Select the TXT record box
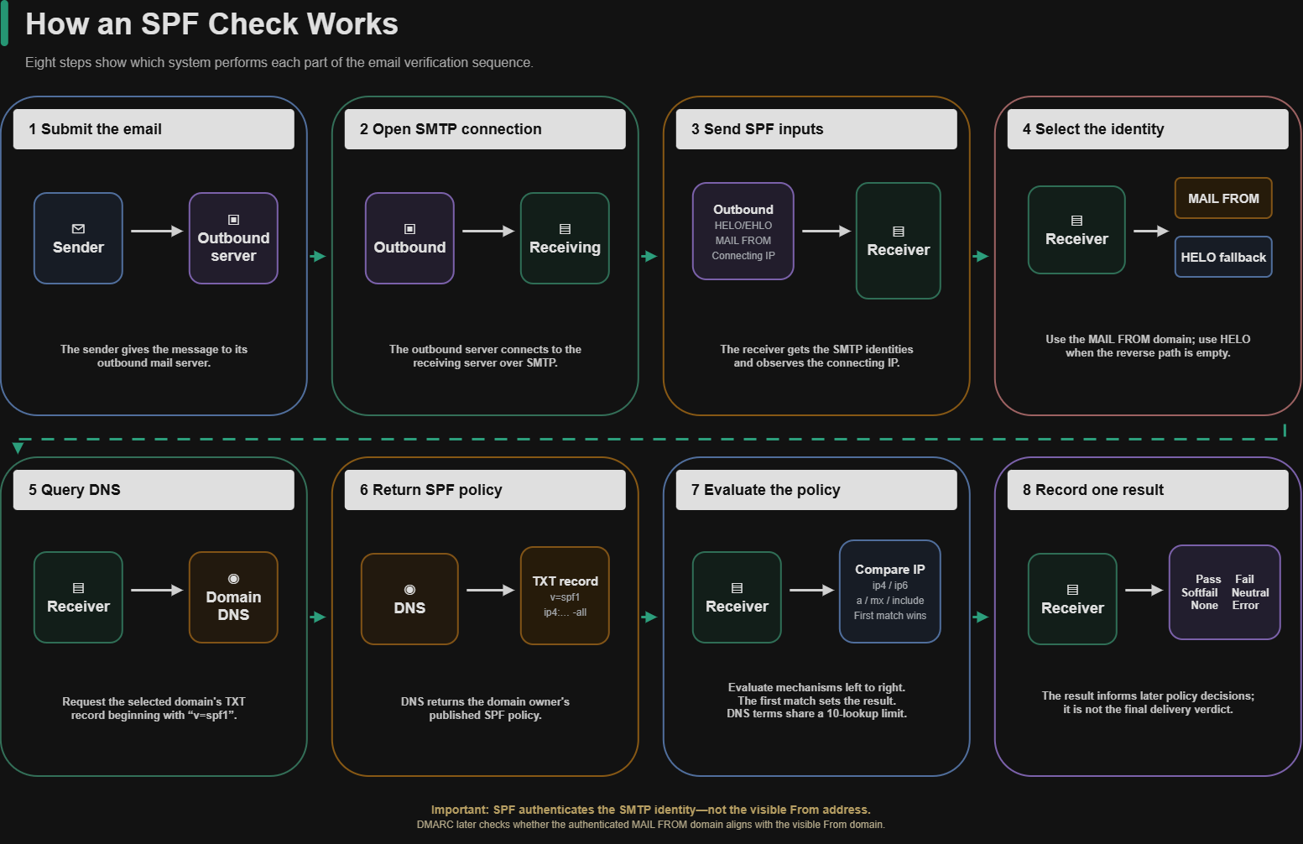Viewport: 1303px width, 844px height. point(565,596)
